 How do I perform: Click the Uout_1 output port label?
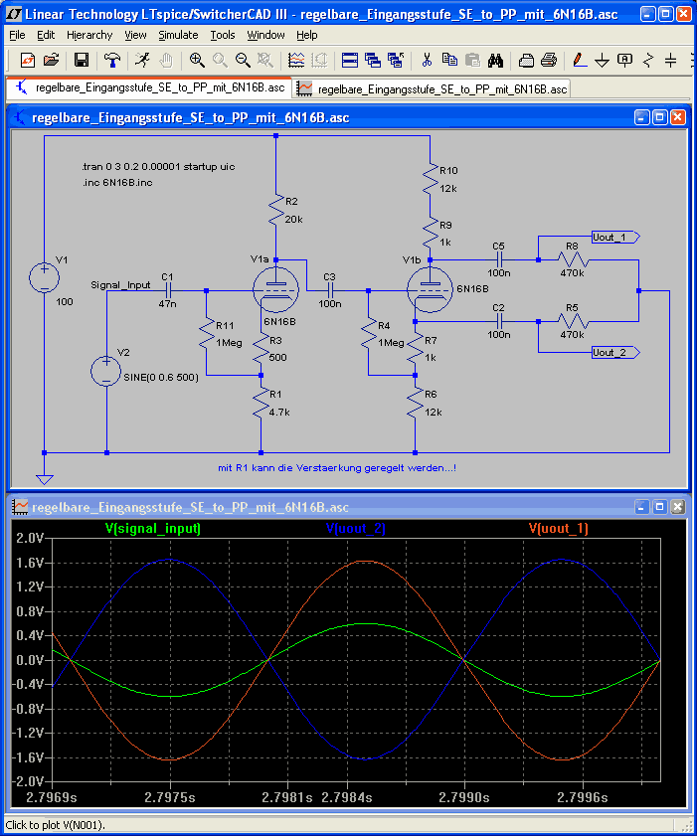pos(611,237)
